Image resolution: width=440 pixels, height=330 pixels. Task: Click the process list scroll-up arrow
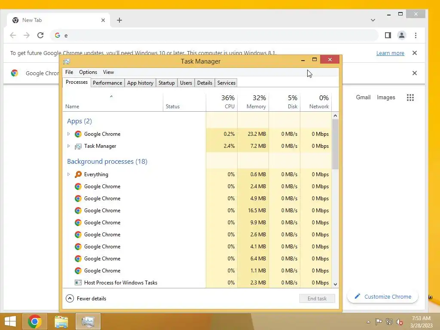click(x=335, y=116)
